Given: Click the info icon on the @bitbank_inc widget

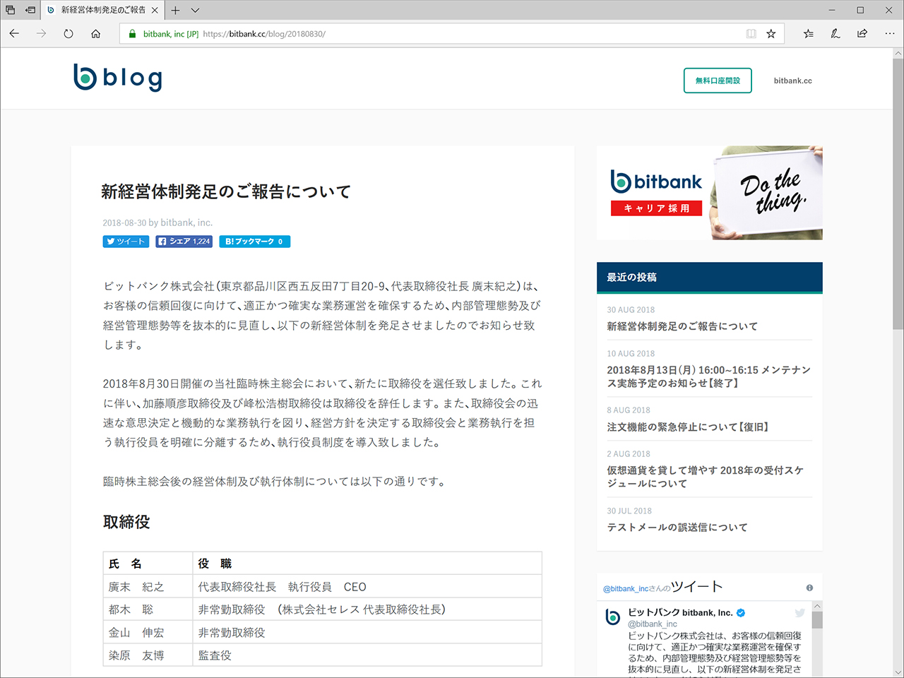Looking at the screenshot, I should [809, 587].
